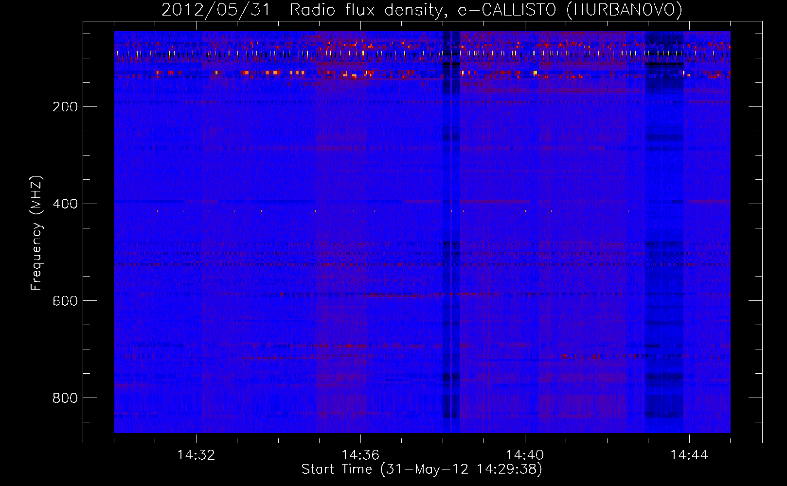Click the 14:36 time tick label
The height and width of the screenshot is (486, 787).
click(x=360, y=455)
